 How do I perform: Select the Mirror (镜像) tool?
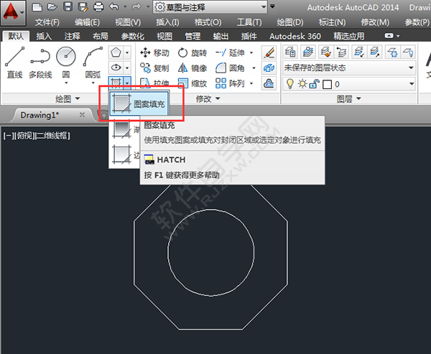click(192, 68)
